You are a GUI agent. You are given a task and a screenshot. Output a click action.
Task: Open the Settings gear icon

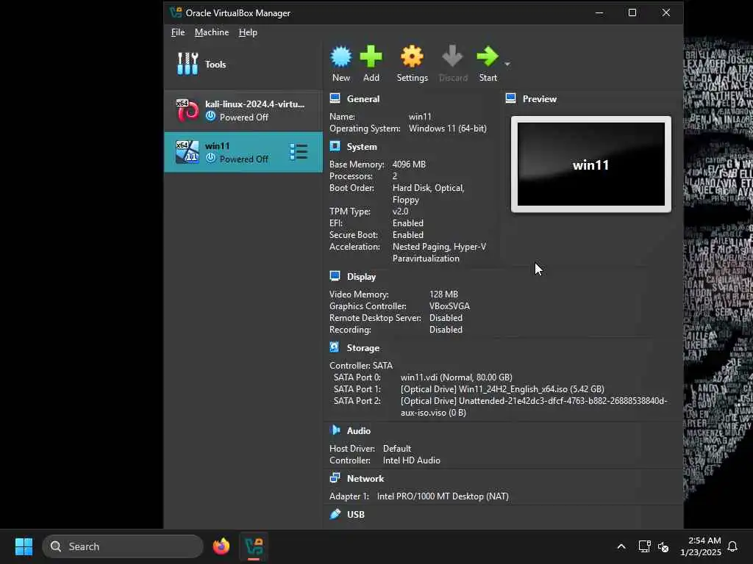[x=412, y=57]
